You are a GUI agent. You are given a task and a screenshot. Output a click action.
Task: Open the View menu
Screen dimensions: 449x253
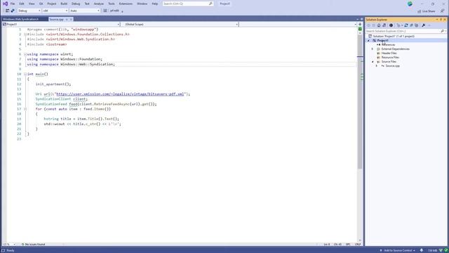pyautogui.click(x=32, y=4)
